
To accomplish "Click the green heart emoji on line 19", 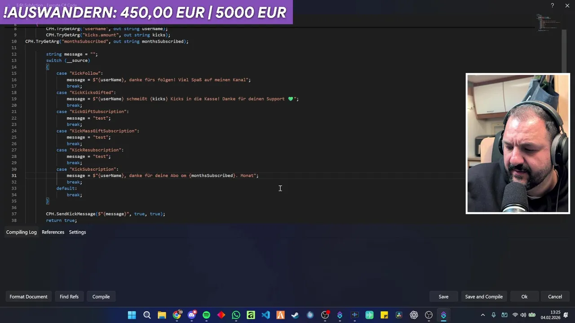I will (x=291, y=99).
